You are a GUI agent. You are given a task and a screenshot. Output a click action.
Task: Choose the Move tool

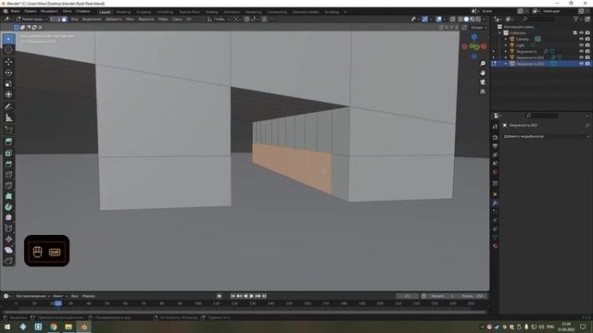click(8, 62)
